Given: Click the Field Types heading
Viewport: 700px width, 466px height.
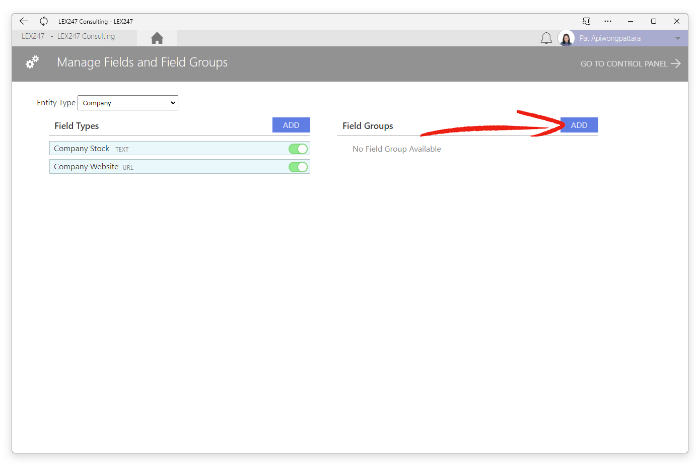Looking at the screenshot, I should (77, 126).
